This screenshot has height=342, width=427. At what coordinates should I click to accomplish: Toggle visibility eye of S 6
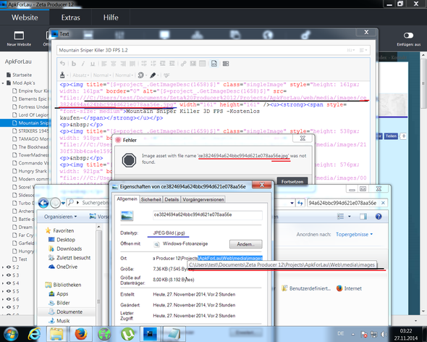point(9,299)
